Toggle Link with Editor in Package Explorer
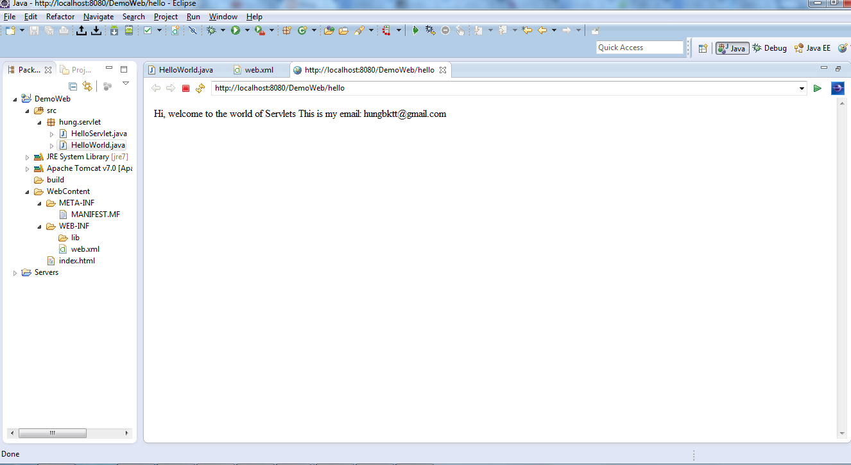 pos(88,85)
